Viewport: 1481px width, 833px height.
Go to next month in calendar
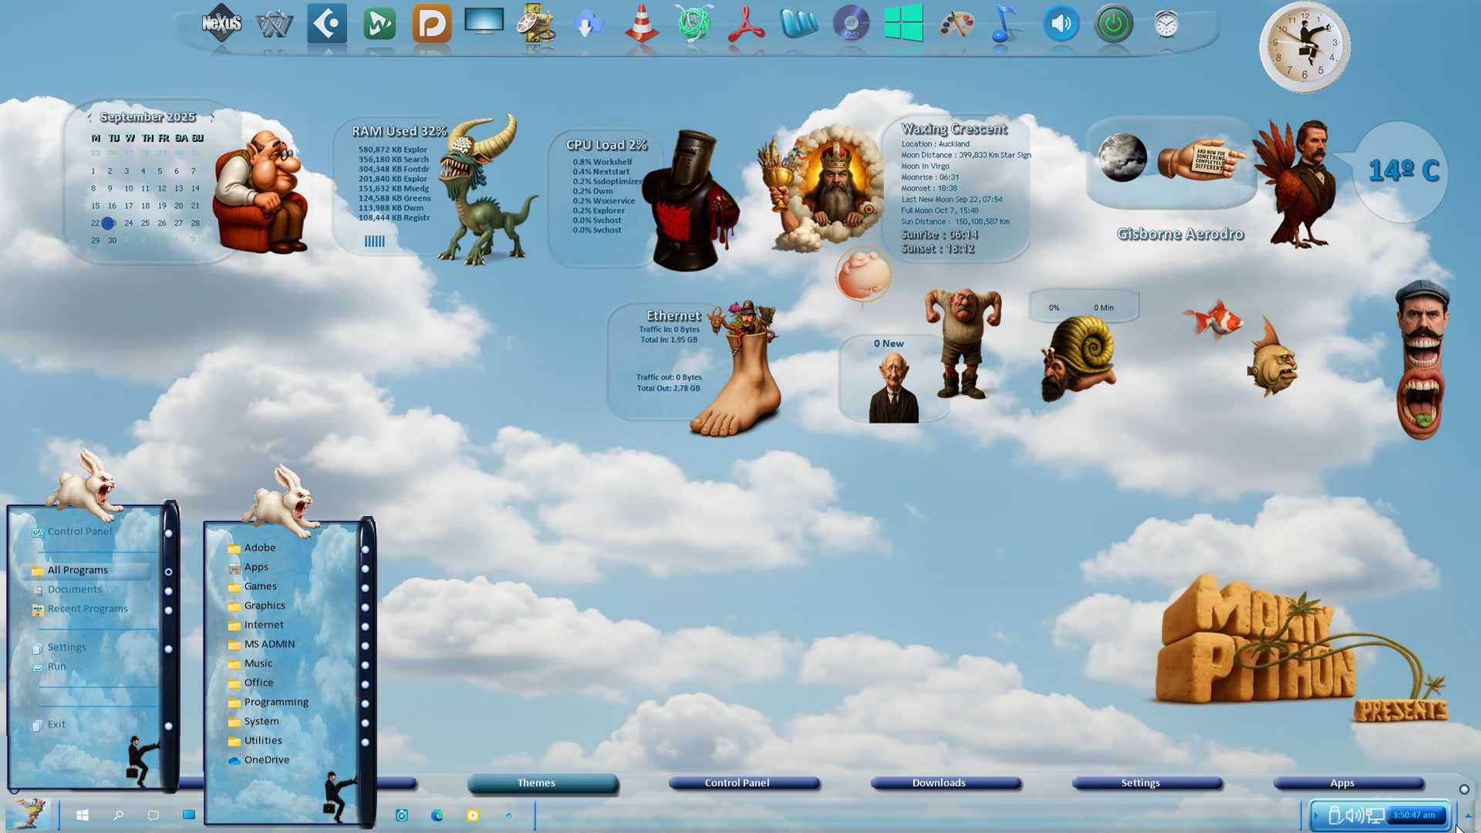[x=212, y=117]
